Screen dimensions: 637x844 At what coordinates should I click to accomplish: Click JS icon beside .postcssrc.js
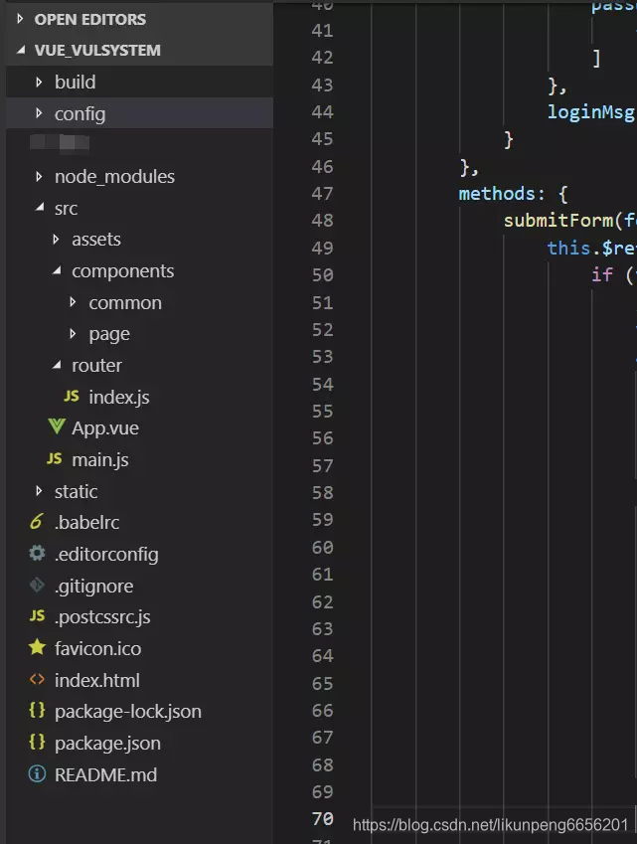(x=37, y=615)
